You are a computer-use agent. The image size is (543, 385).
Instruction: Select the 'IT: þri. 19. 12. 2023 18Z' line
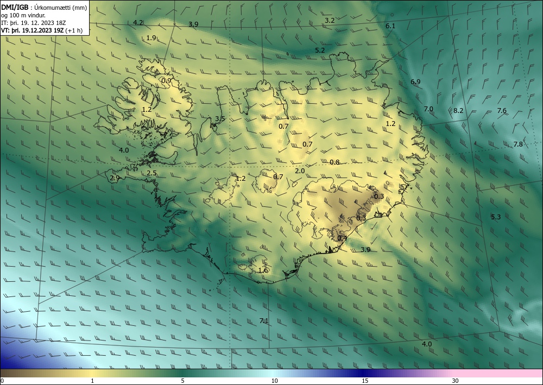pyautogui.click(x=34, y=23)
